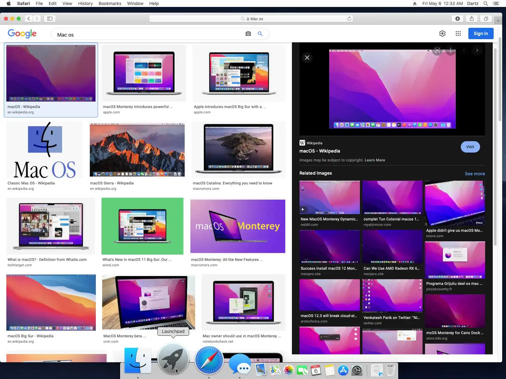Open the 'Mac owner should use' notebookcheck result
Viewport: 506px width, 379px height.
(x=244, y=303)
